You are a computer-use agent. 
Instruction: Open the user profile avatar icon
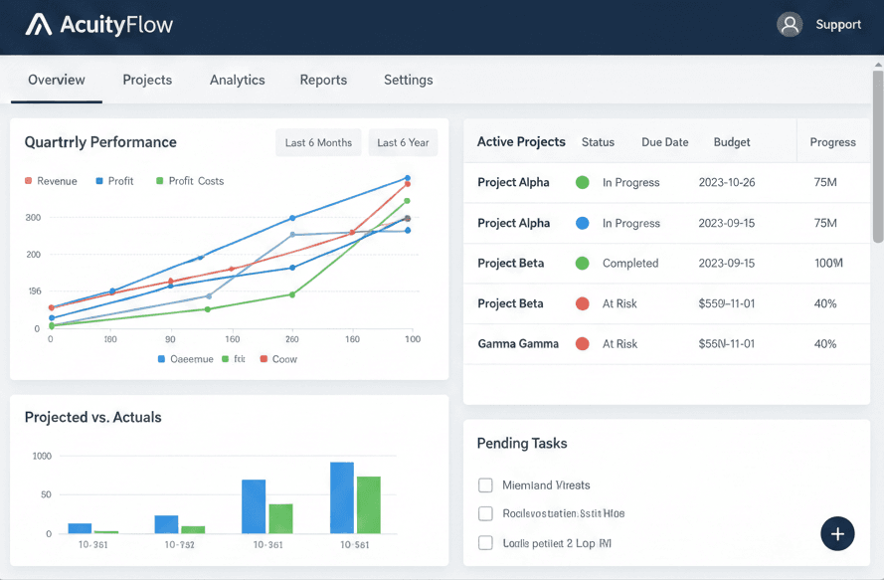[x=790, y=25]
